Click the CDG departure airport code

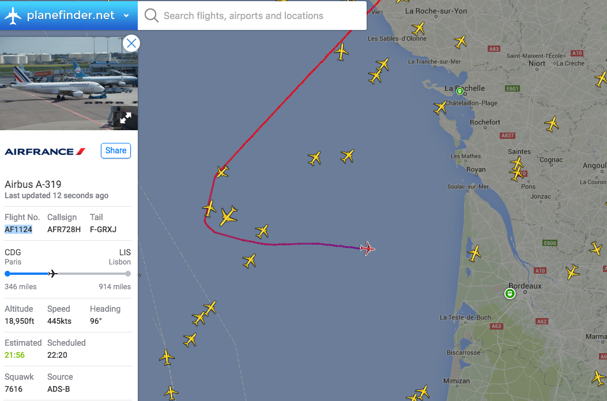(x=13, y=252)
